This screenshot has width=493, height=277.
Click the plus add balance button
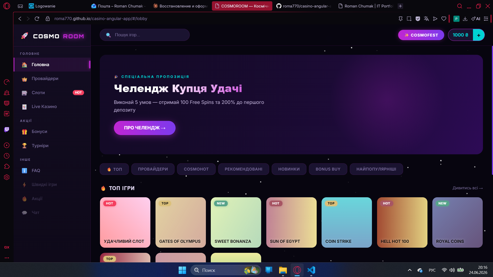(479, 35)
